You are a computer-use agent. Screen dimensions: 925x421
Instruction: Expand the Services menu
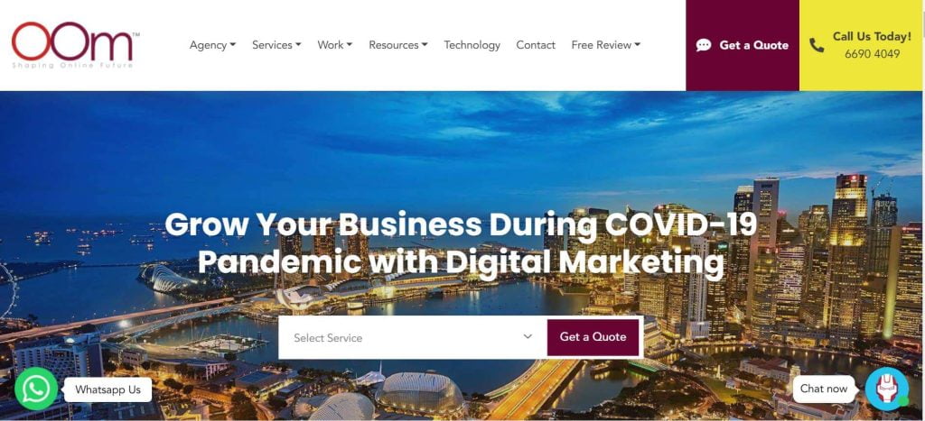(x=276, y=45)
